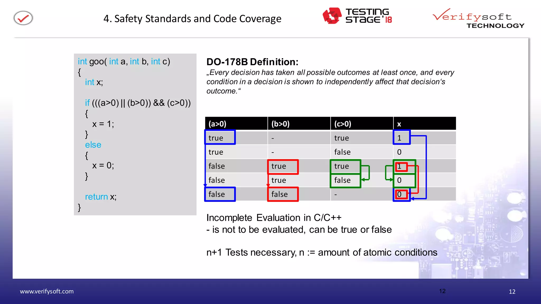Click the red-boxed false cell under (b>0)
This screenshot has width=541, height=304.
(283, 194)
